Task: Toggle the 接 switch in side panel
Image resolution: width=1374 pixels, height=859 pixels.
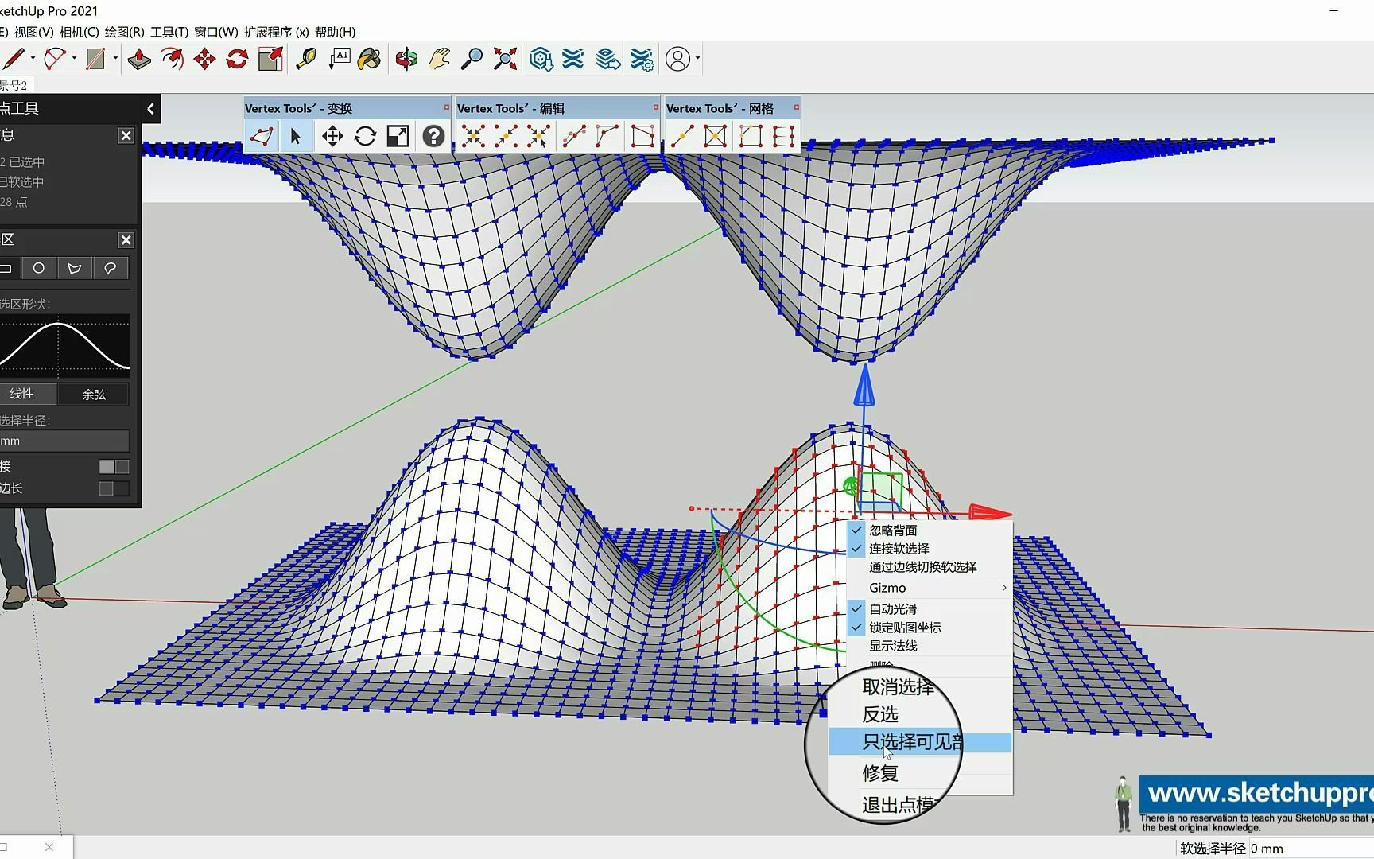Action: [x=114, y=467]
